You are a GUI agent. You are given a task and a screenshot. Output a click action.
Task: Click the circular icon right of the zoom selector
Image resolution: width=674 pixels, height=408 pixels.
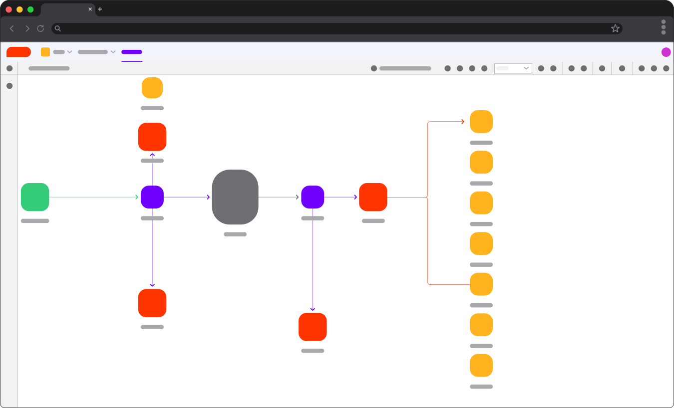pyautogui.click(x=541, y=68)
